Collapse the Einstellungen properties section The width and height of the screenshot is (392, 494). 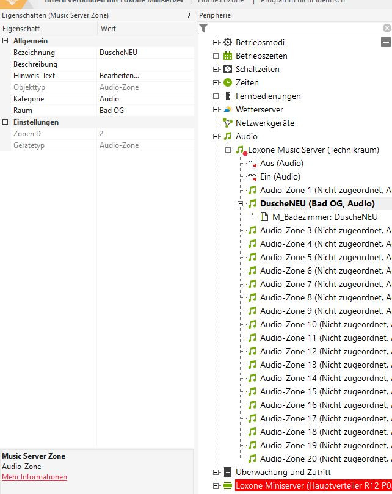[x=5, y=122]
